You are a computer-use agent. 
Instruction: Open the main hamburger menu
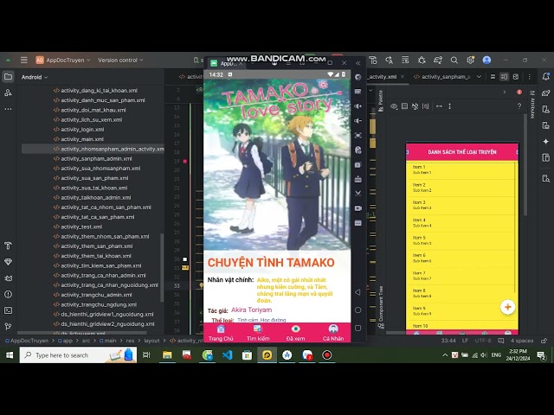(23, 60)
